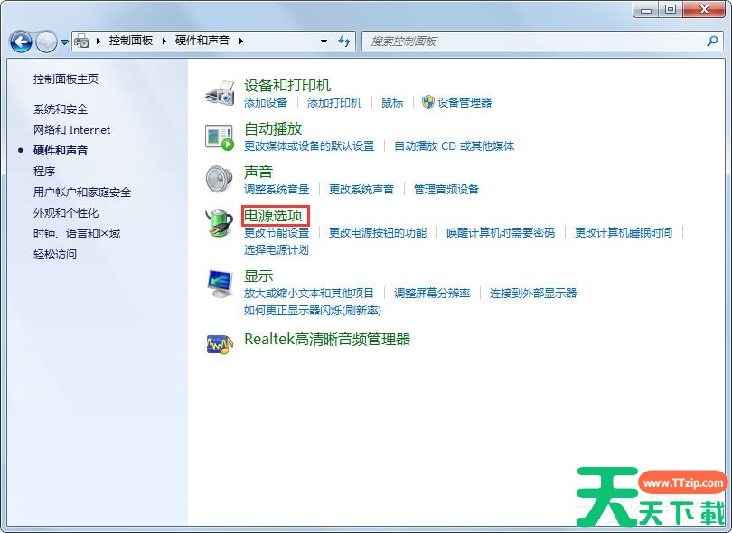732x533 pixels.
Task: Open 外观和个性化 from the sidebar
Action: click(66, 213)
